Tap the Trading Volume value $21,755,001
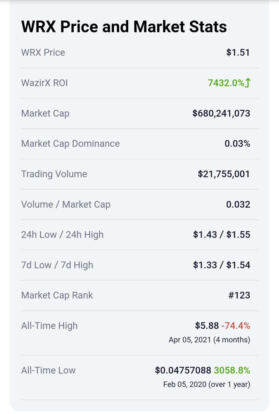Image resolution: width=279 pixels, height=414 pixels. pos(224,174)
